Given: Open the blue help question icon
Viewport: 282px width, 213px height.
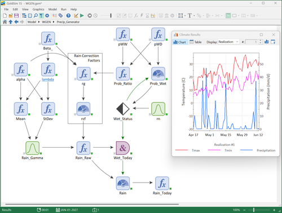Looking at the screenshot, I should (x=68, y=16).
